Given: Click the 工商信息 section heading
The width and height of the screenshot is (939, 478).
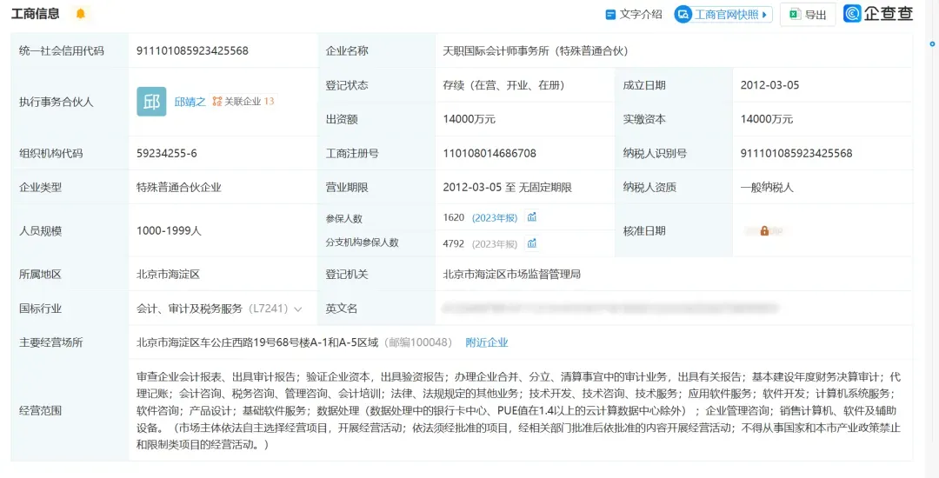Looking at the screenshot, I should tap(36, 14).
